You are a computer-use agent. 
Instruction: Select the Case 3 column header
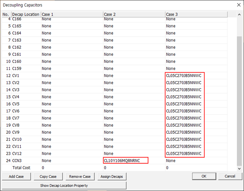click(x=196, y=14)
